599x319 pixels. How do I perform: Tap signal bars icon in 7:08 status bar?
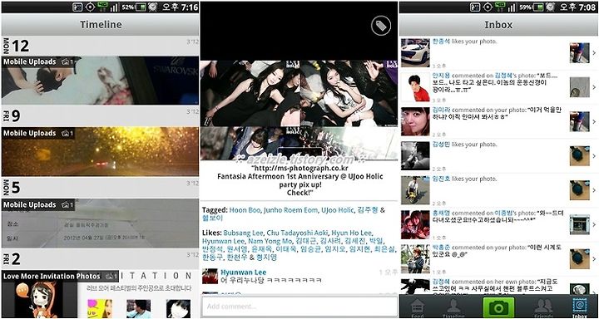[x=512, y=7]
